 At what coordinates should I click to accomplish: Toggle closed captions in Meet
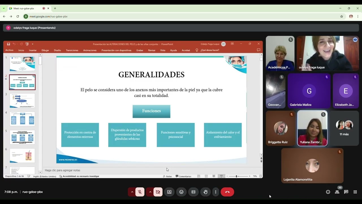click(193, 192)
